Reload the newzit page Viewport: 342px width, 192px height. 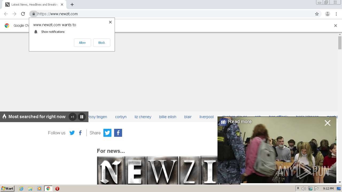point(23,14)
